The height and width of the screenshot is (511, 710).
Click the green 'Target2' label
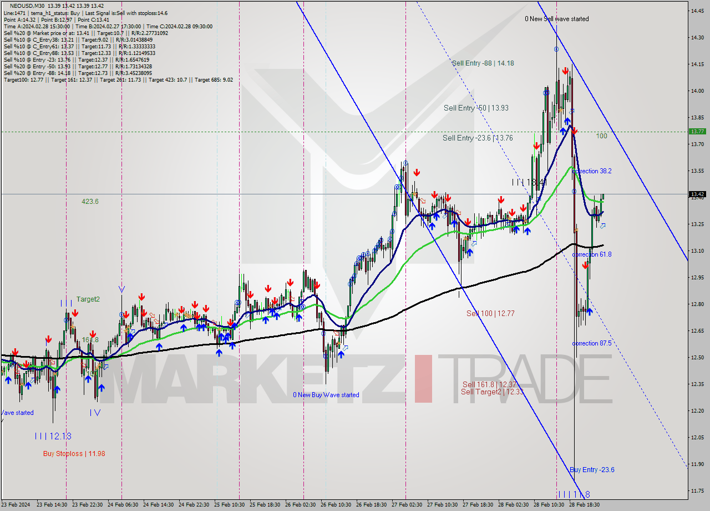[88, 299]
